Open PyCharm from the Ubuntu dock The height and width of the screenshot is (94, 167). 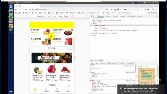(11, 17)
